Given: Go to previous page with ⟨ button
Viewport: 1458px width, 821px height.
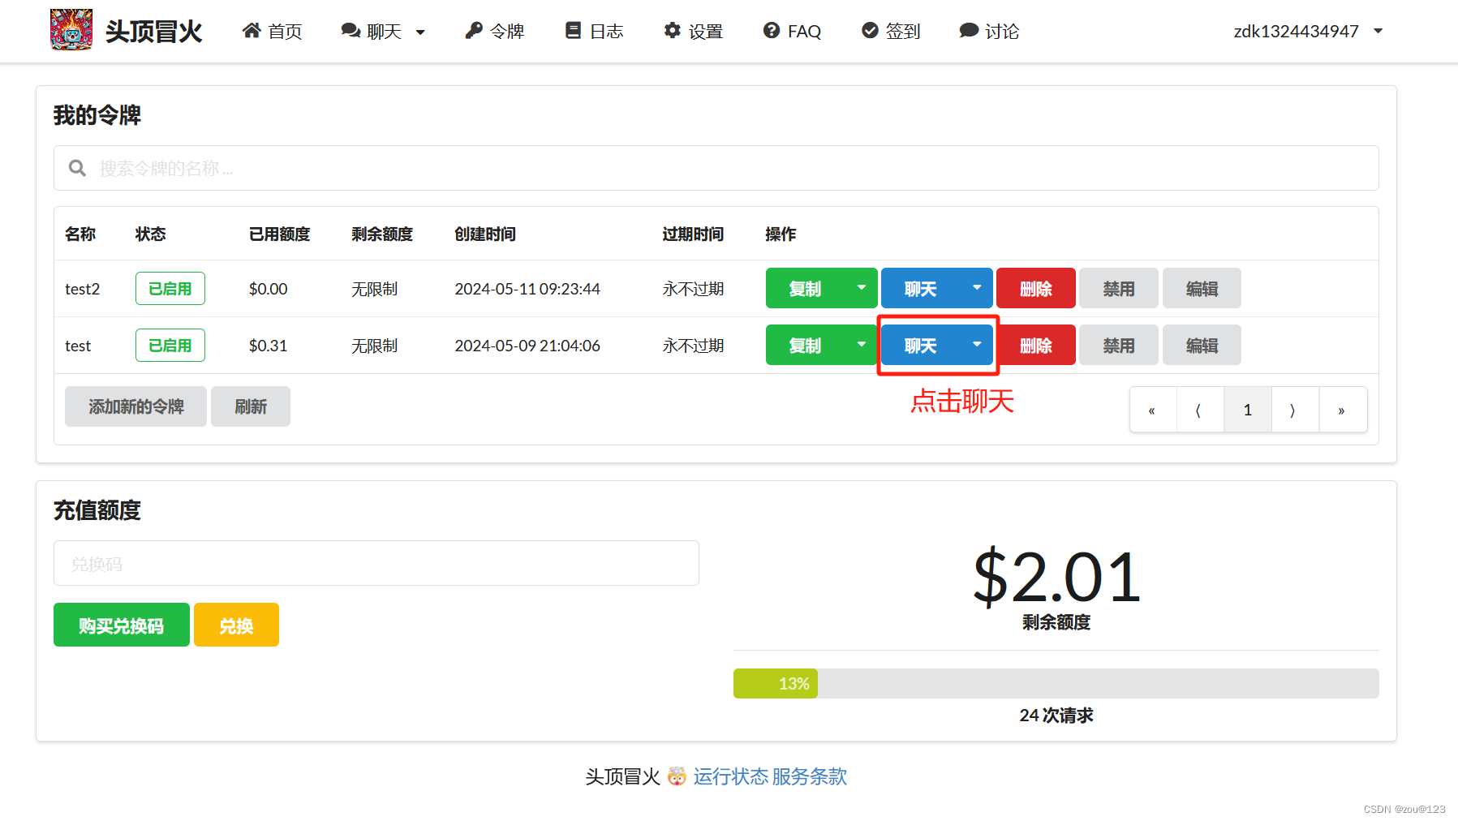Looking at the screenshot, I should pyautogui.click(x=1200, y=410).
